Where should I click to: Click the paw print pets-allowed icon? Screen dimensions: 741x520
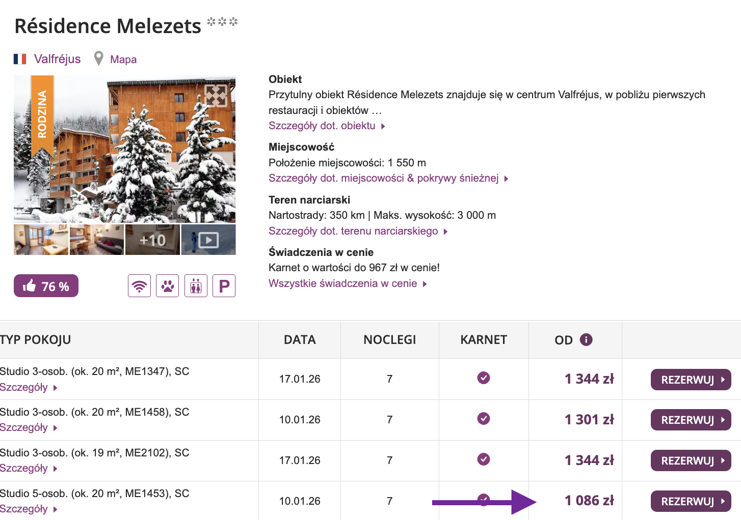point(167,285)
